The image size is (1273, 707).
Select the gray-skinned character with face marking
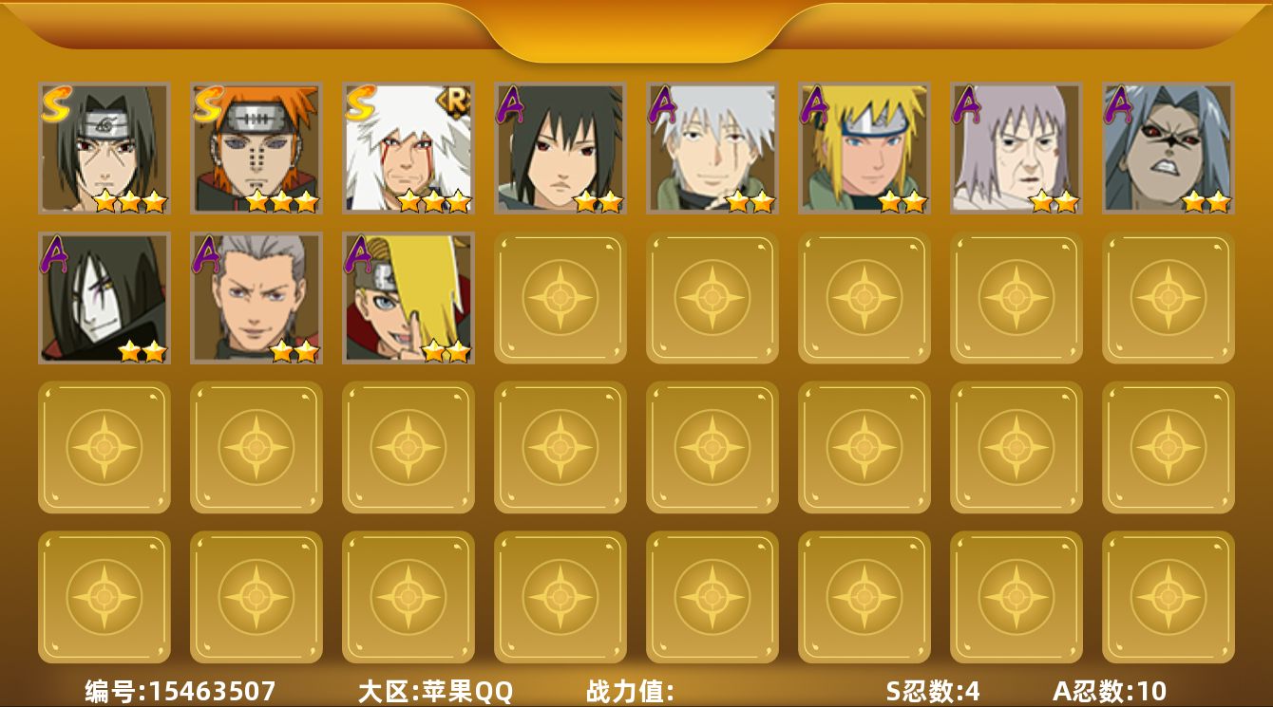point(1168,148)
